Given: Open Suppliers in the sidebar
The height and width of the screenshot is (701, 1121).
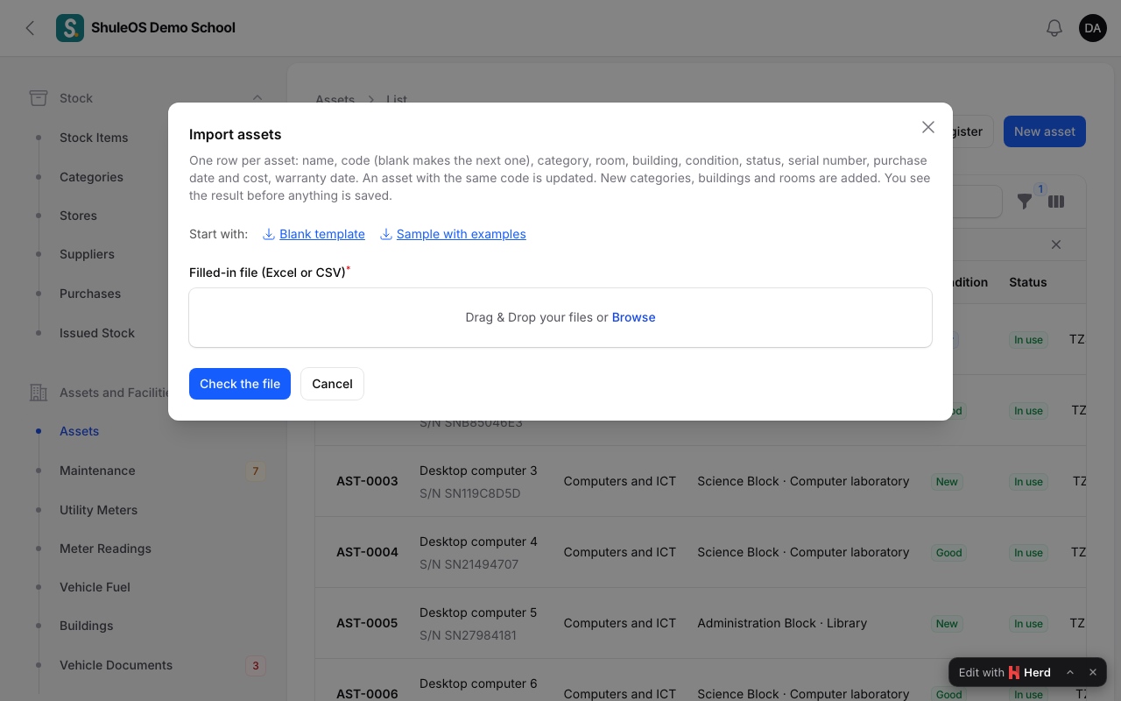Looking at the screenshot, I should point(87,254).
